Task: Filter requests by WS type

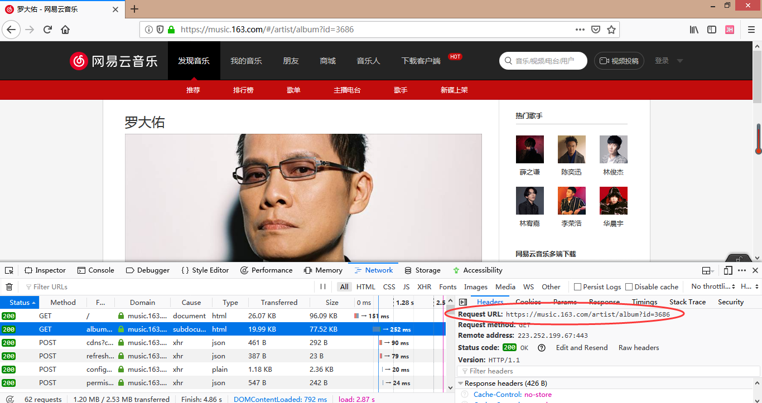Action: click(x=529, y=287)
